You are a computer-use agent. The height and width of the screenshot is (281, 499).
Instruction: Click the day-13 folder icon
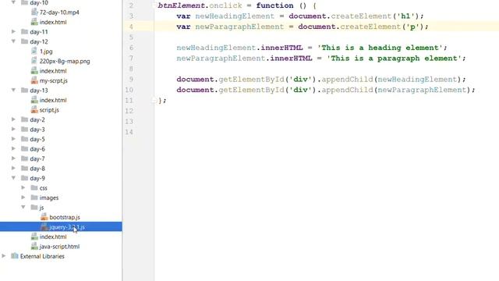tap(24, 91)
